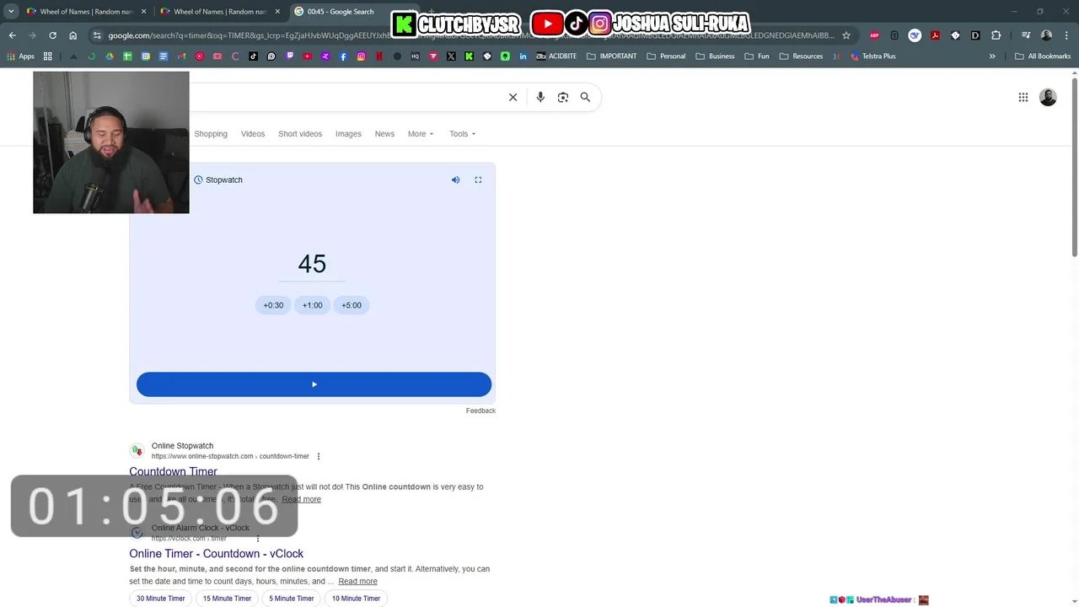The width and height of the screenshot is (1079, 607).
Task: Click the page vertical scrollbar
Action: [1074, 169]
